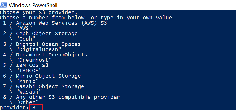
Task: Click the "Ceph" value text
Action: 26,39
